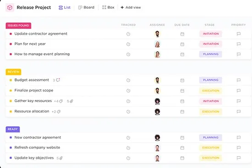Start time tracking for Update key objectives
Viewport: 252px width, 168px height.
pos(128,158)
